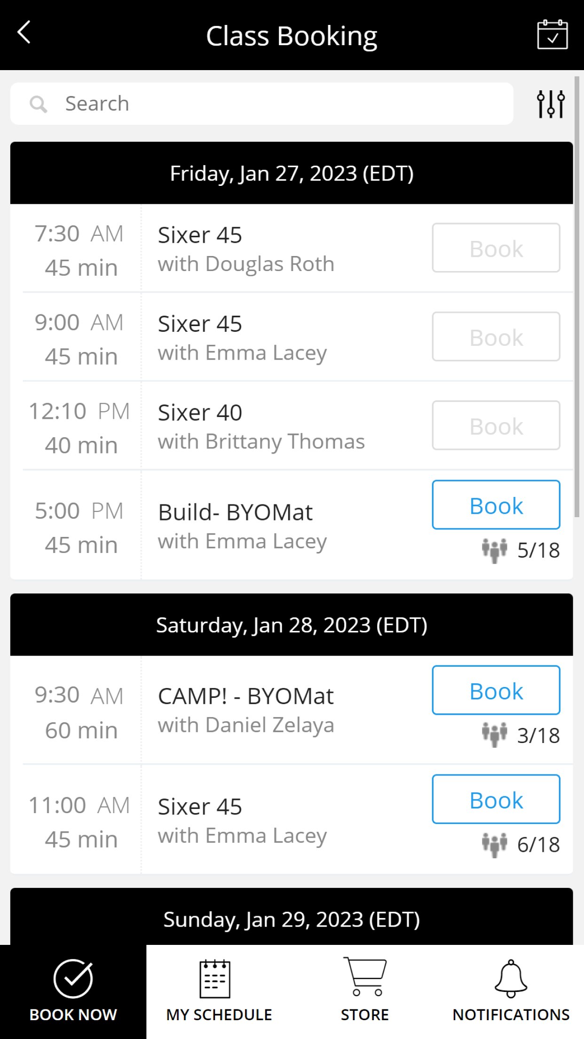Screen dimensions: 584x1039
Task: Book Saturday 11:00 AM Sixer 45
Action: click(496, 799)
